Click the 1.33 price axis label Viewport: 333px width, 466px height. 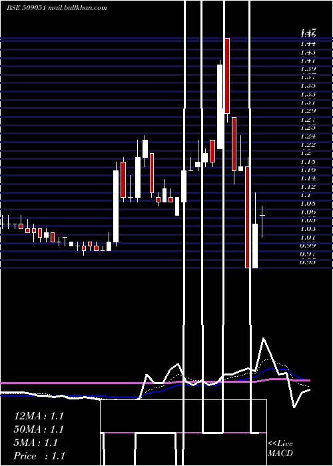pyautogui.click(x=308, y=95)
